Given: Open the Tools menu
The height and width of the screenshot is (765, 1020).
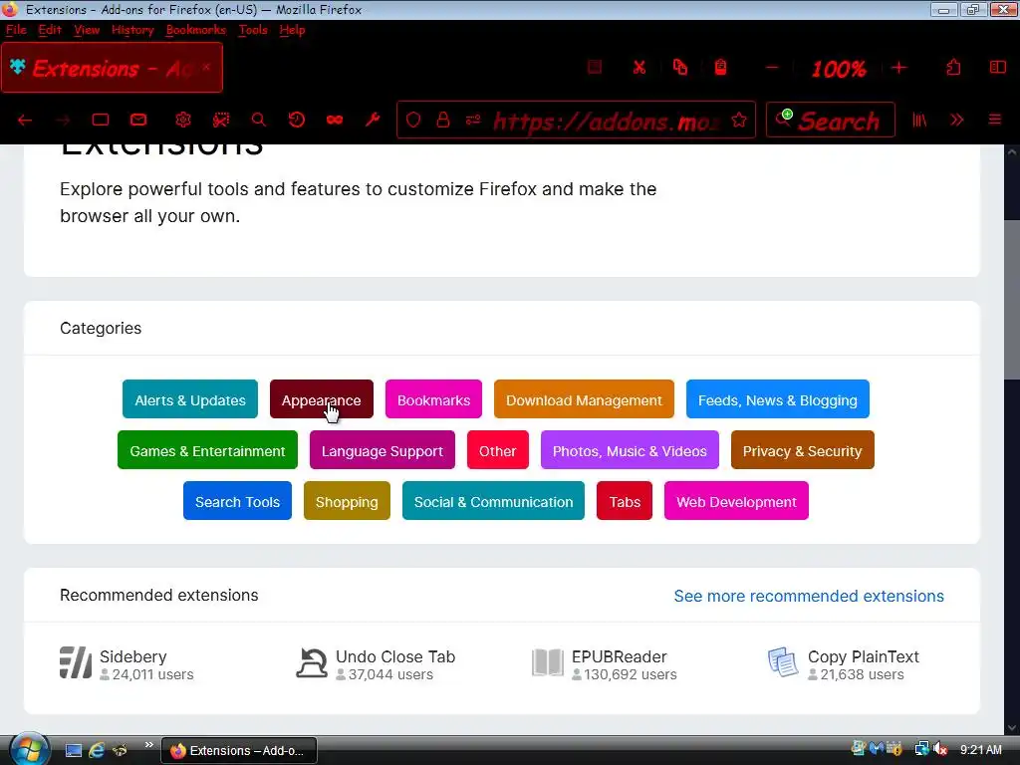Looking at the screenshot, I should pos(252,30).
